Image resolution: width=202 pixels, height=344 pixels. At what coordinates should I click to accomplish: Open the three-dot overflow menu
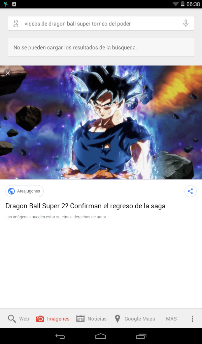coord(192,318)
